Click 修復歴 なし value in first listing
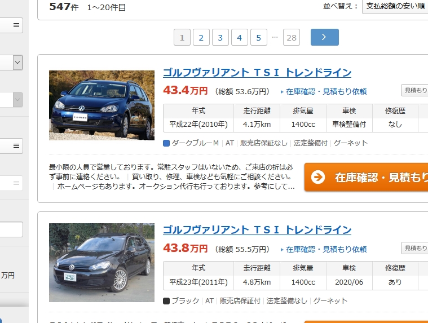This screenshot has width=428, height=323. coord(395,125)
